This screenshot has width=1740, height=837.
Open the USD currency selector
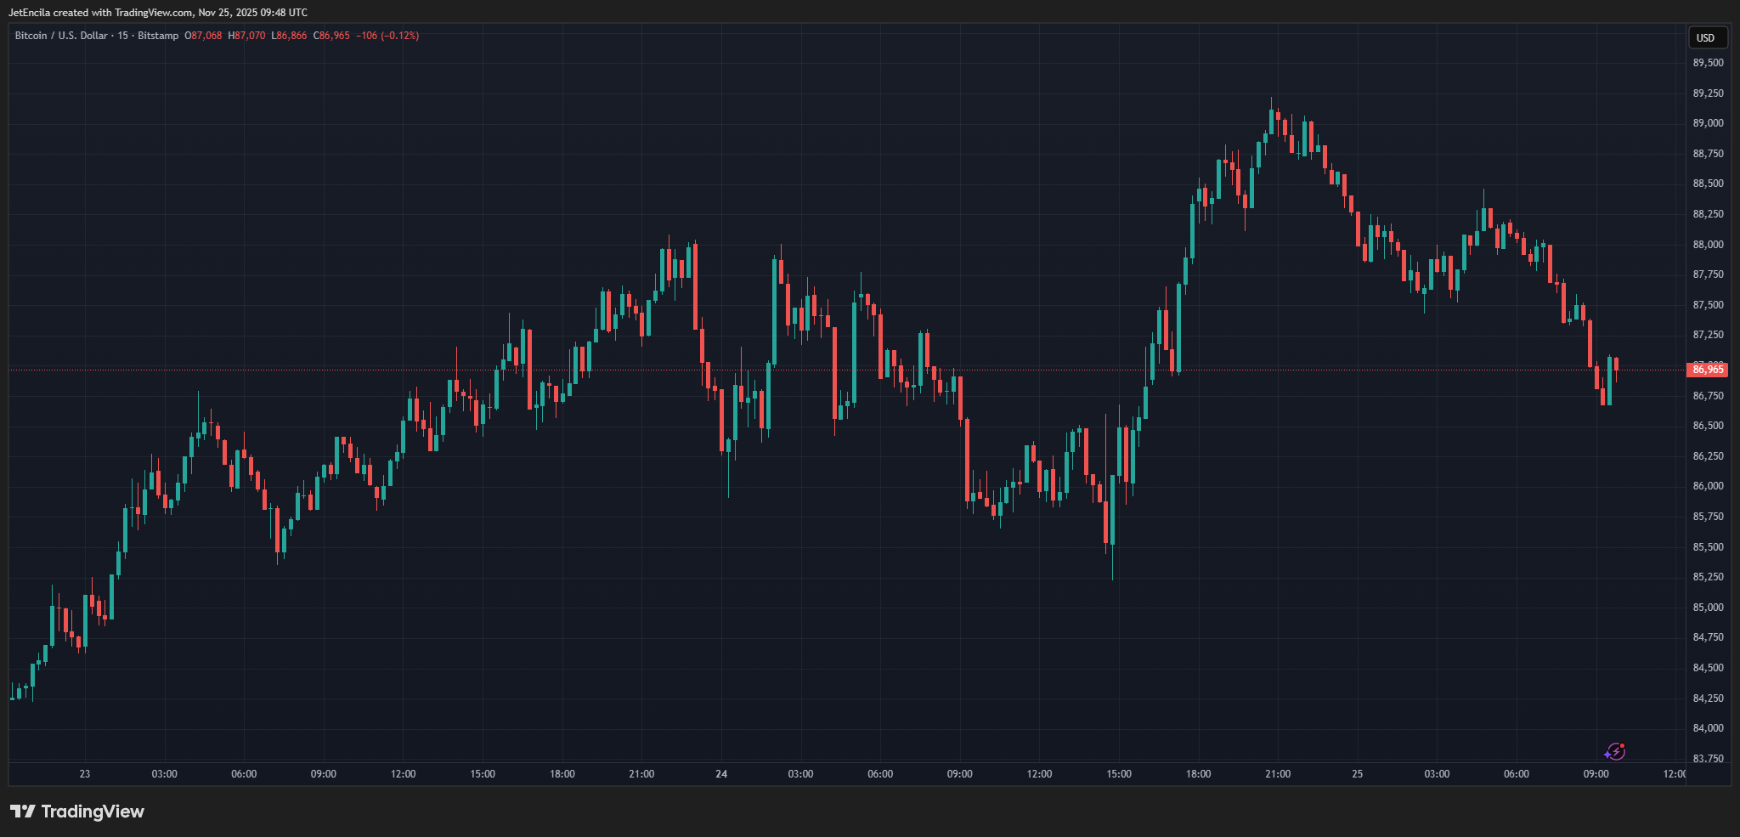click(x=1705, y=37)
